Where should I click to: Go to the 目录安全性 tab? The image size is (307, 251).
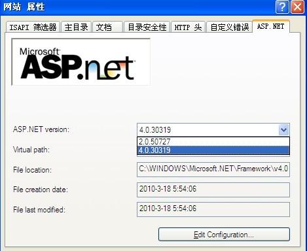point(147,27)
